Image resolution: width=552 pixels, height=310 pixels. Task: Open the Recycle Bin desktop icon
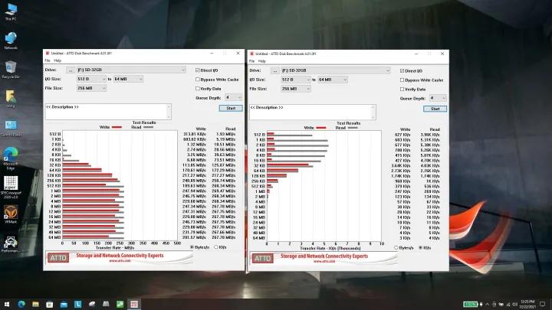11,69
